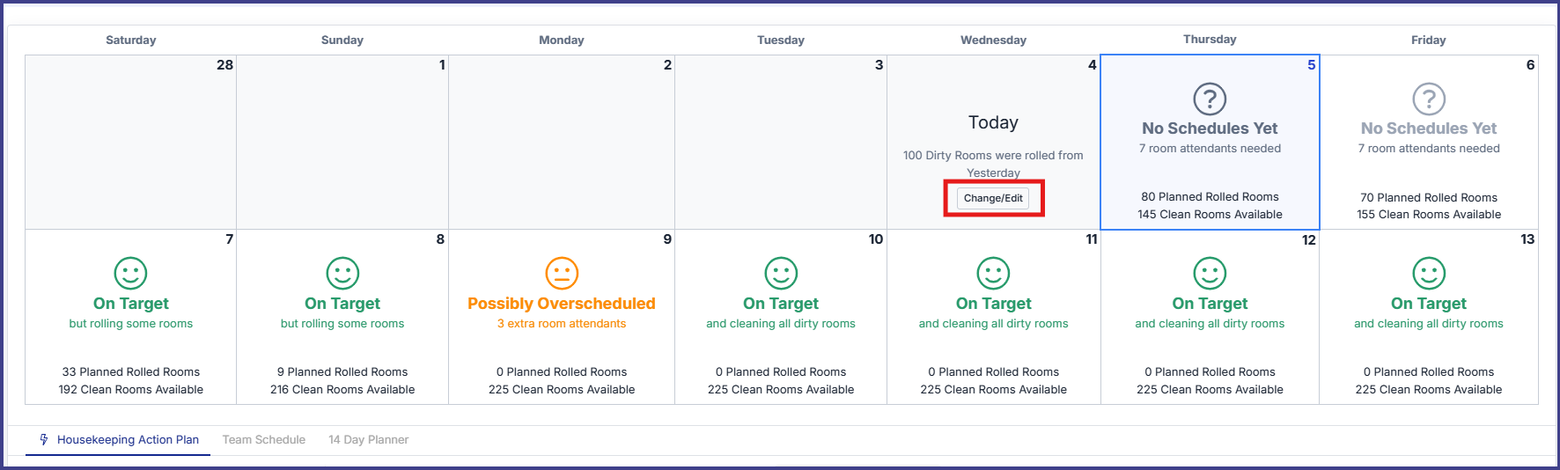Click the smiley face icon on Thursday 12

coord(1210,274)
